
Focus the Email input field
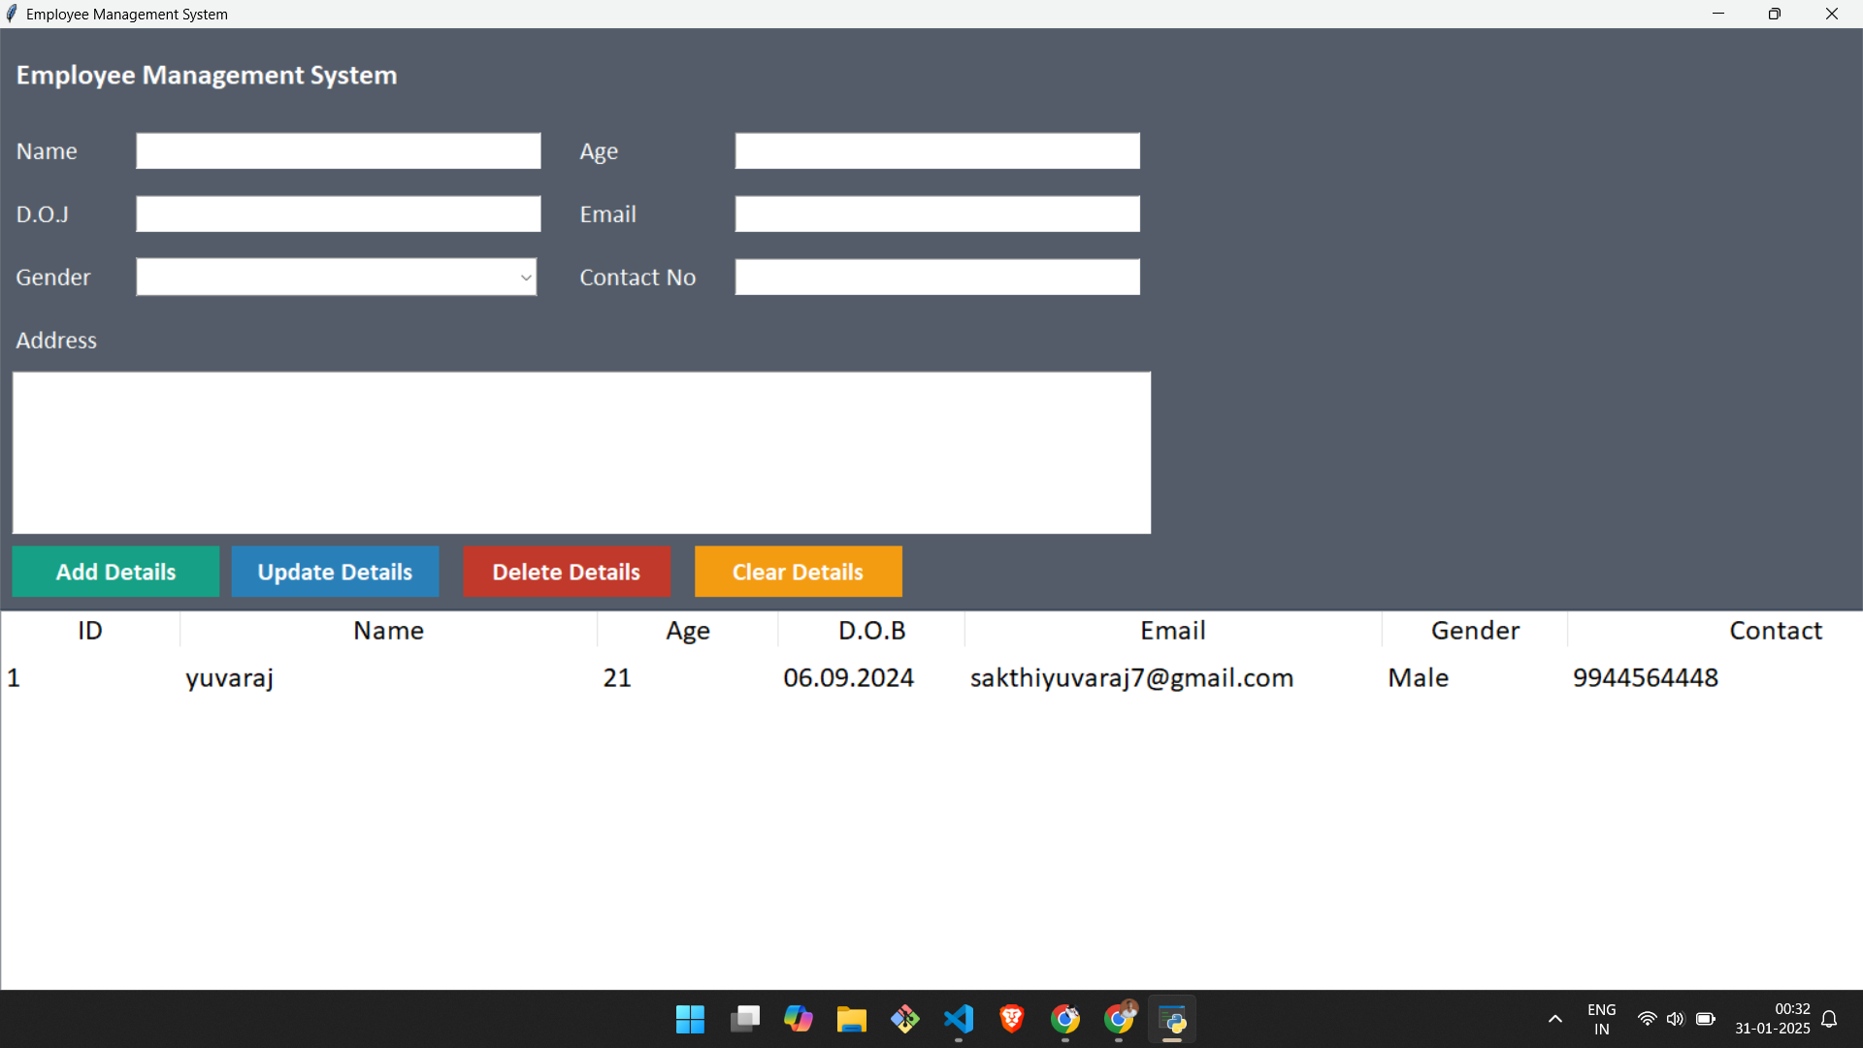point(936,214)
